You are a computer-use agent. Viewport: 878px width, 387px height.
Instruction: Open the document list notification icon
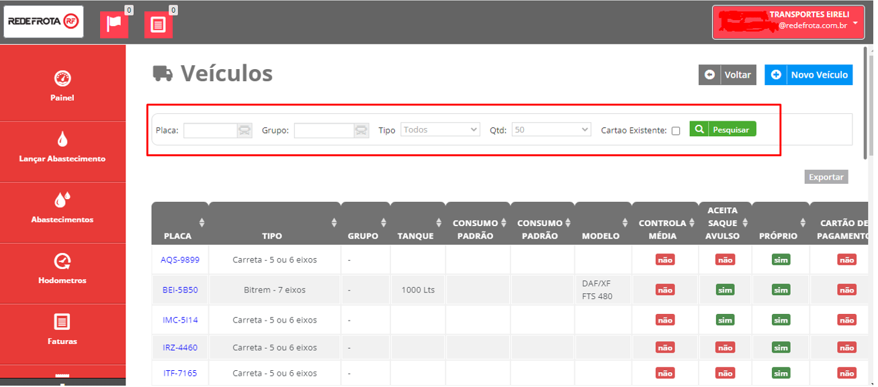point(158,25)
